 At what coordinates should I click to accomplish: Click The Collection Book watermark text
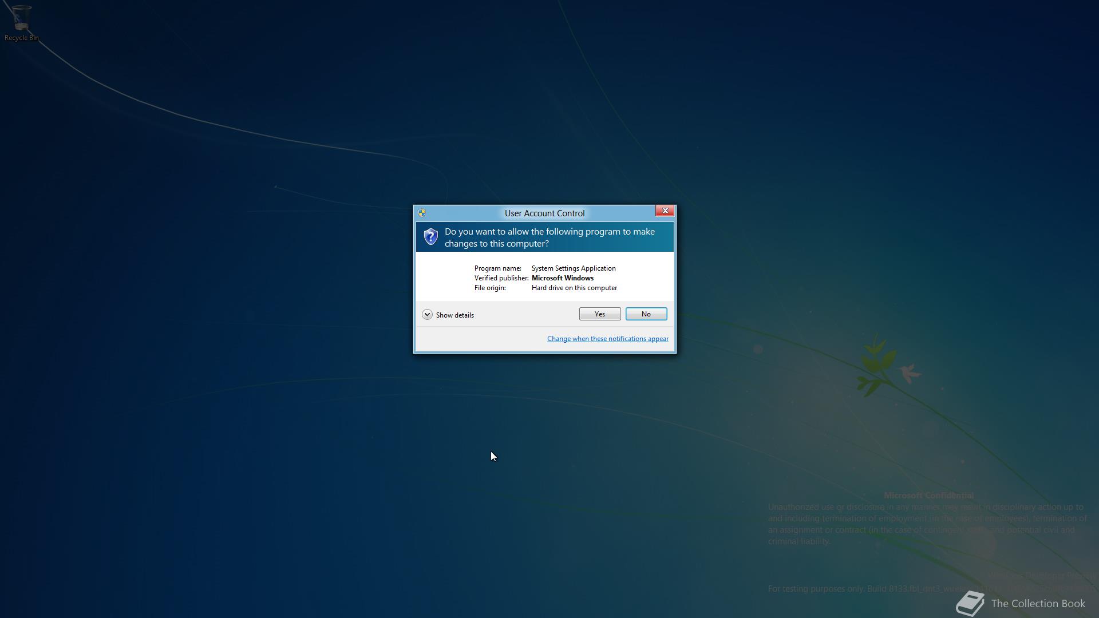point(1038,604)
